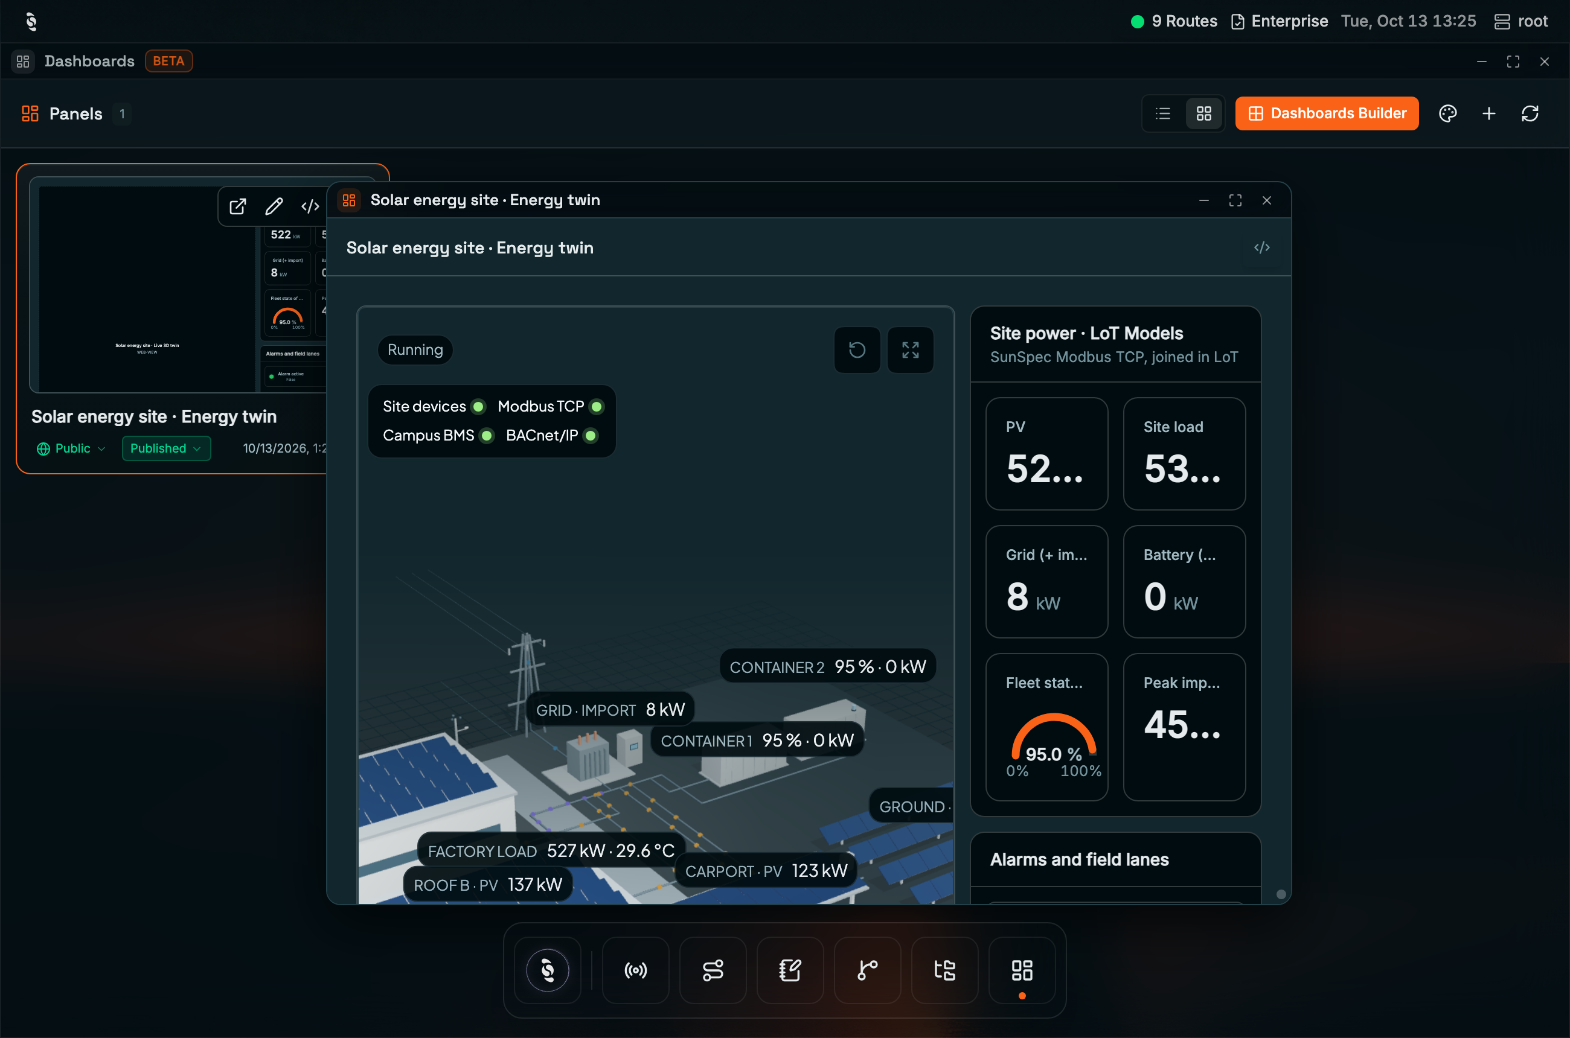Screen dimensions: 1570x1038
Task: Reset the 3D twin view
Action: [x=857, y=349]
